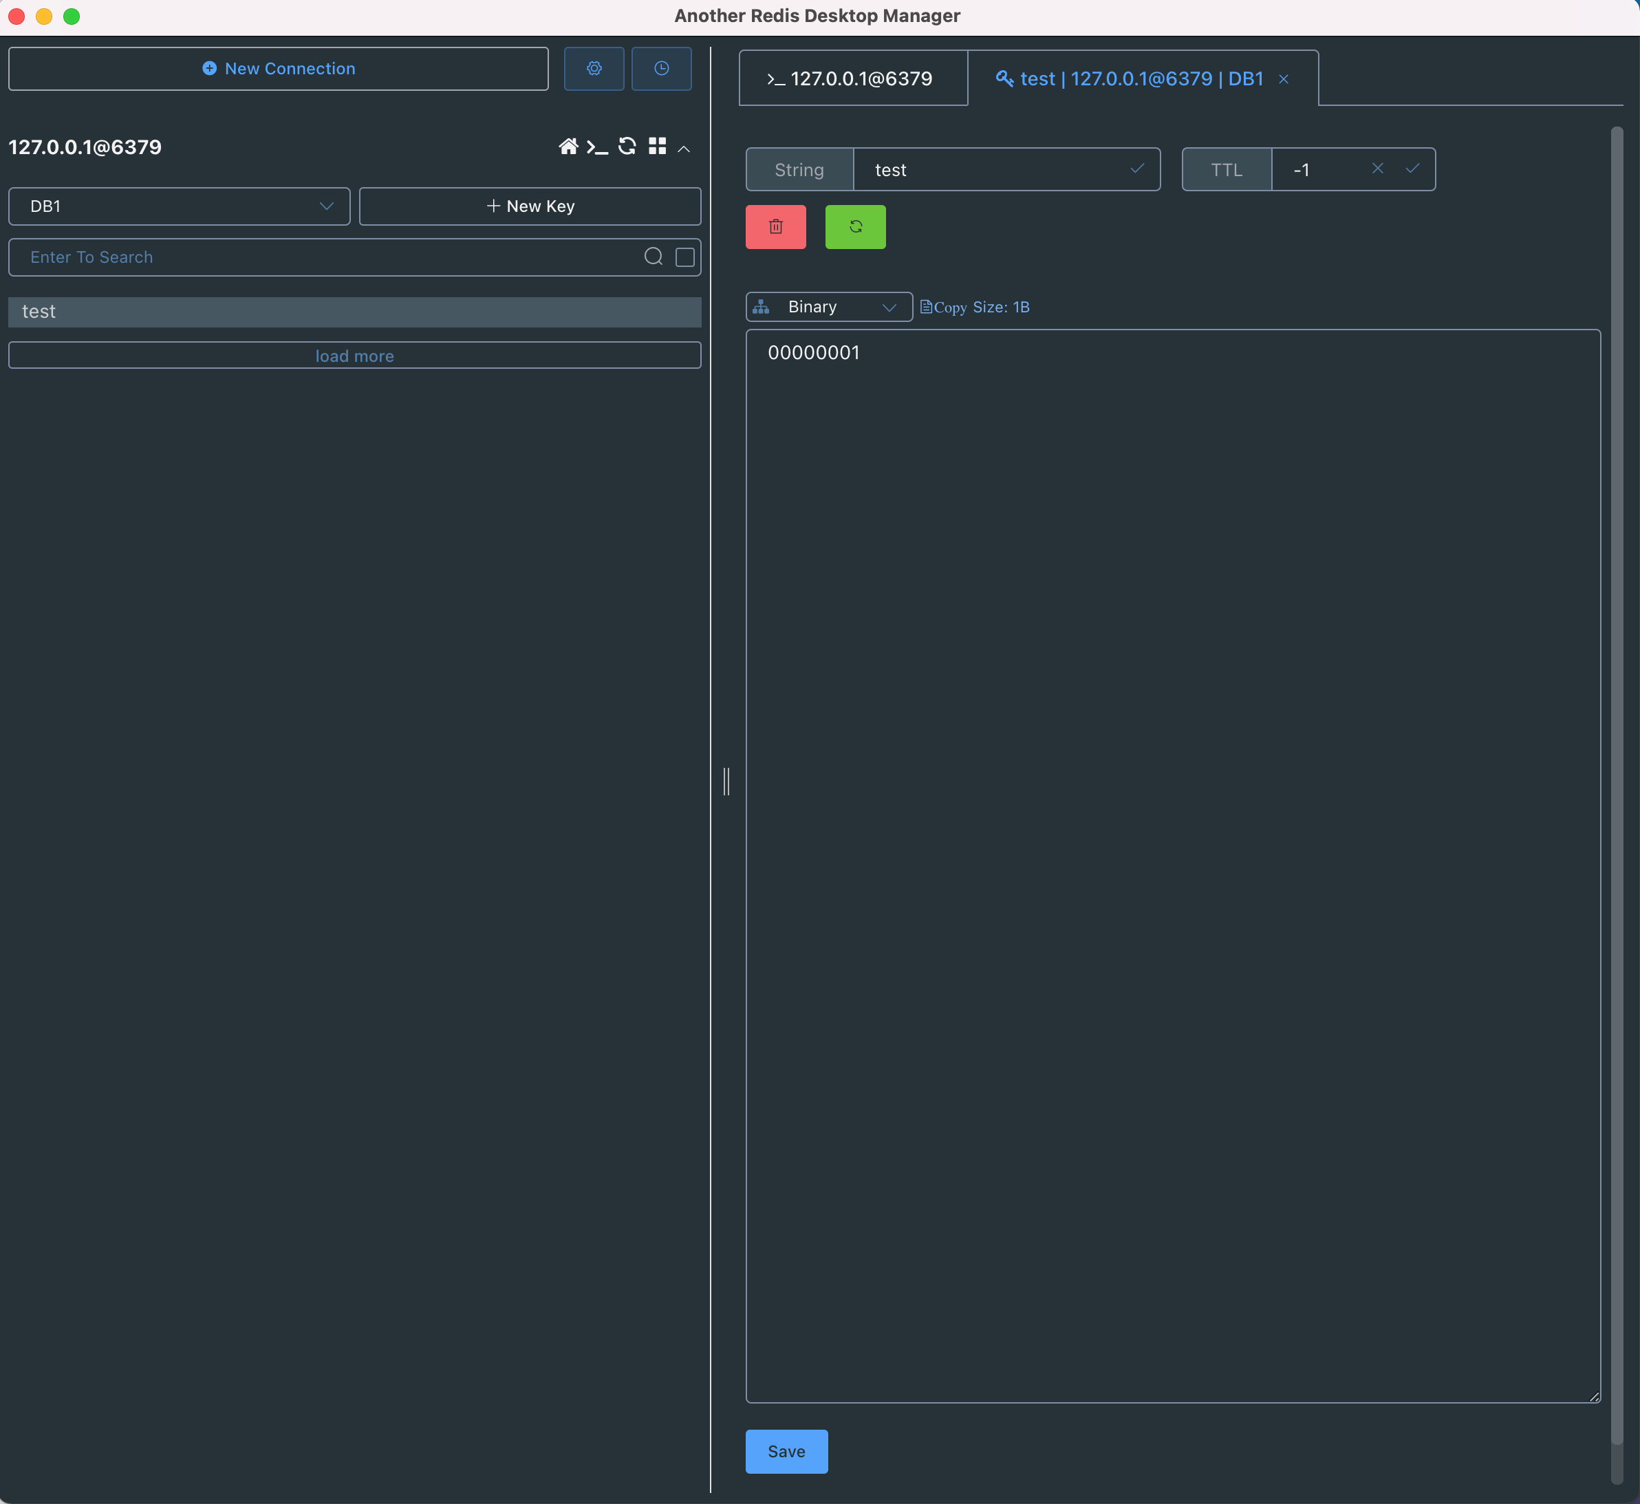1640x1504 pixels.
Task: Open the connection grid menu icon
Action: 658,147
